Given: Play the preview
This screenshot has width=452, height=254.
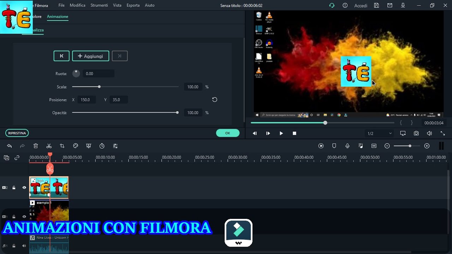Looking at the screenshot, I should 281,133.
